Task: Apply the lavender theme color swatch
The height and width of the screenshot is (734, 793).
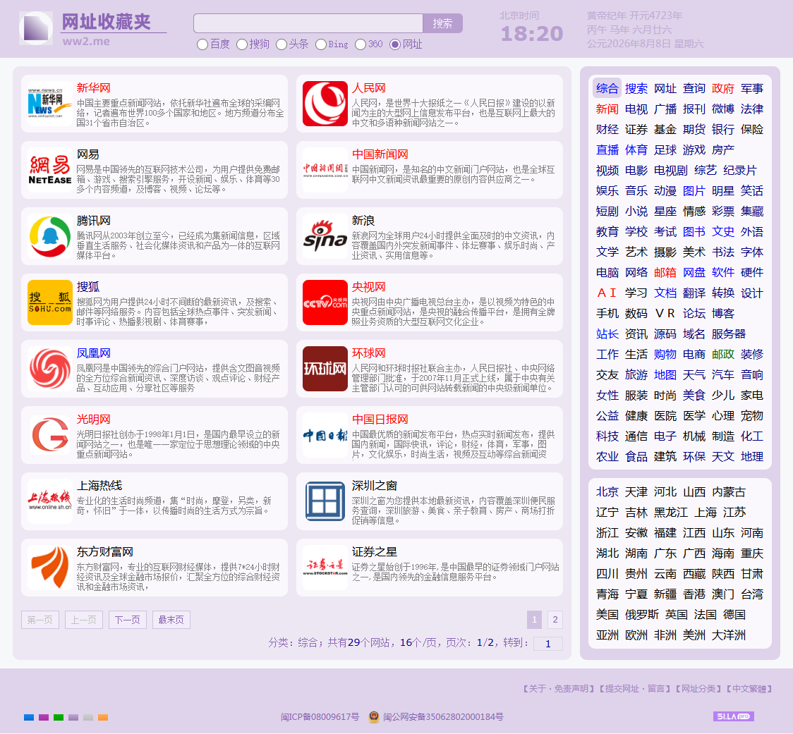Action: tap(73, 717)
